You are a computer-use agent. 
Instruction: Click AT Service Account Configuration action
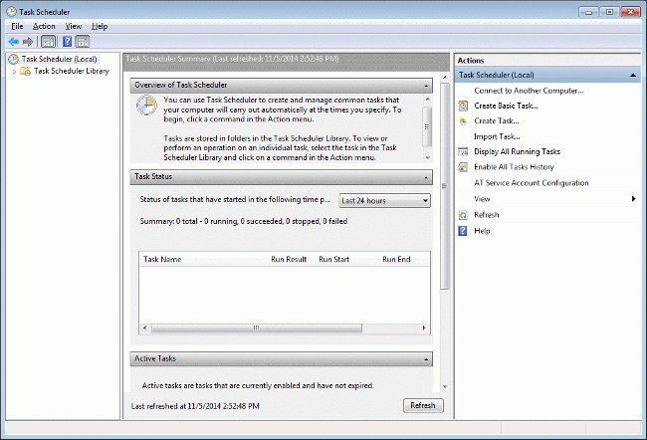click(x=532, y=183)
